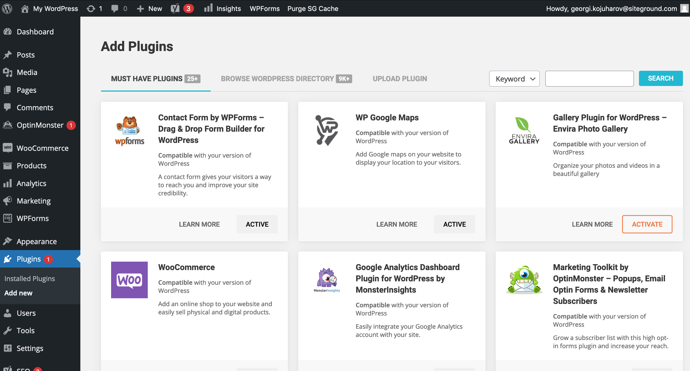
Task: Click the Appearance paintbrush icon
Action: click(8, 241)
